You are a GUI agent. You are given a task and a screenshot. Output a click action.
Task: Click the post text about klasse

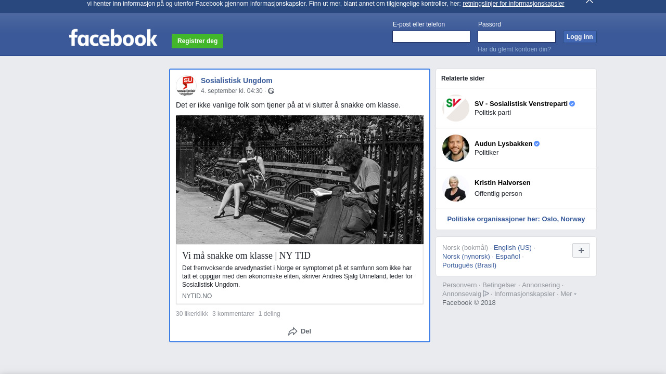tap(288, 105)
